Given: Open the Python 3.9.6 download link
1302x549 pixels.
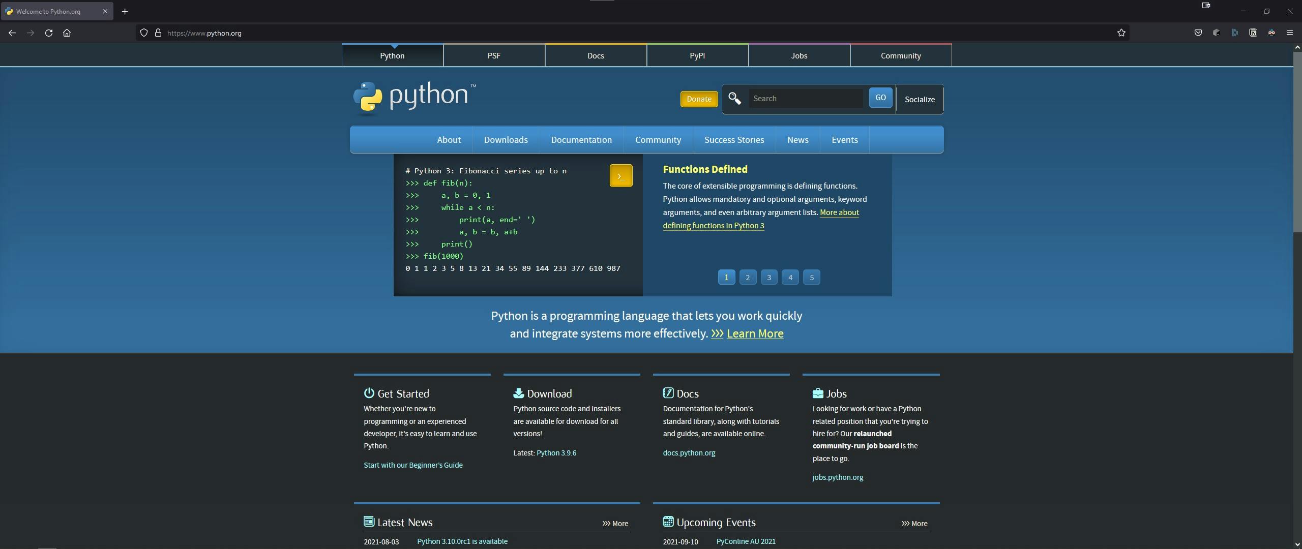Looking at the screenshot, I should tap(556, 453).
